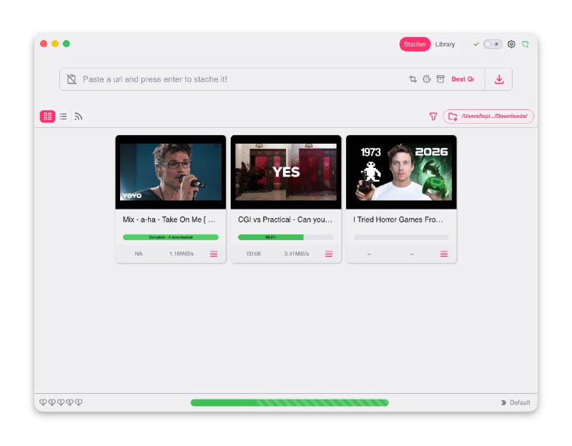Open the Best Quality format dropdown
572x446 pixels.
coord(463,79)
